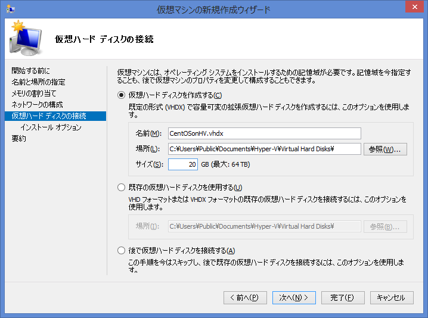Click the 仮想ハード ディスクの接続 heading text

point(104,39)
